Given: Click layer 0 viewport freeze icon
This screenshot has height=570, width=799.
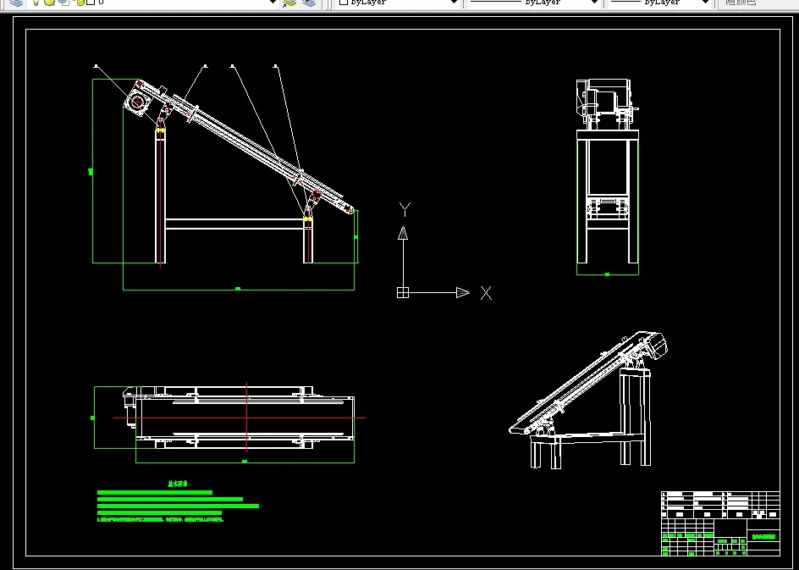Looking at the screenshot, I should point(63,2).
